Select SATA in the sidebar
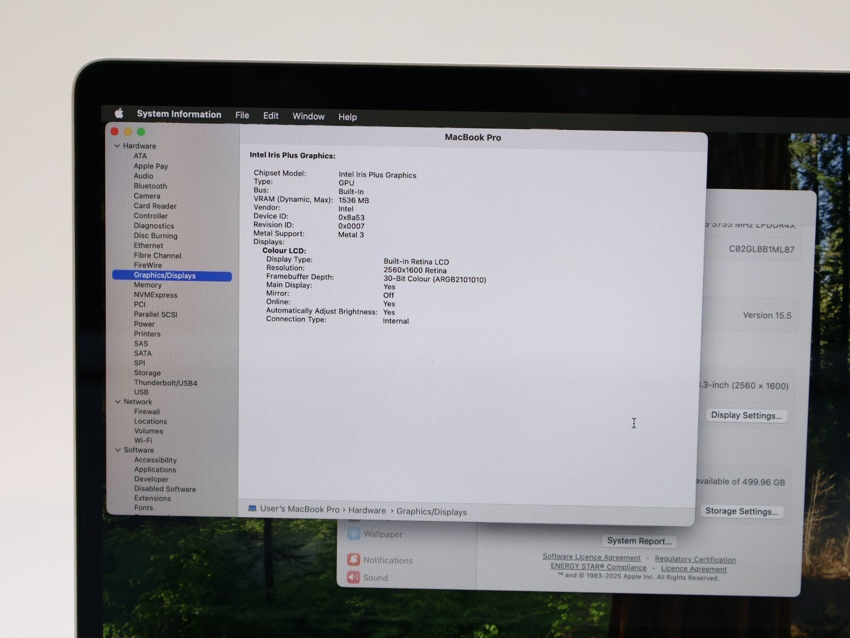 [x=143, y=353]
